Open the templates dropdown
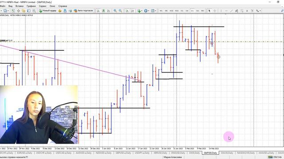The height and width of the screenshot is (159, 284). (x=153, y=11)
